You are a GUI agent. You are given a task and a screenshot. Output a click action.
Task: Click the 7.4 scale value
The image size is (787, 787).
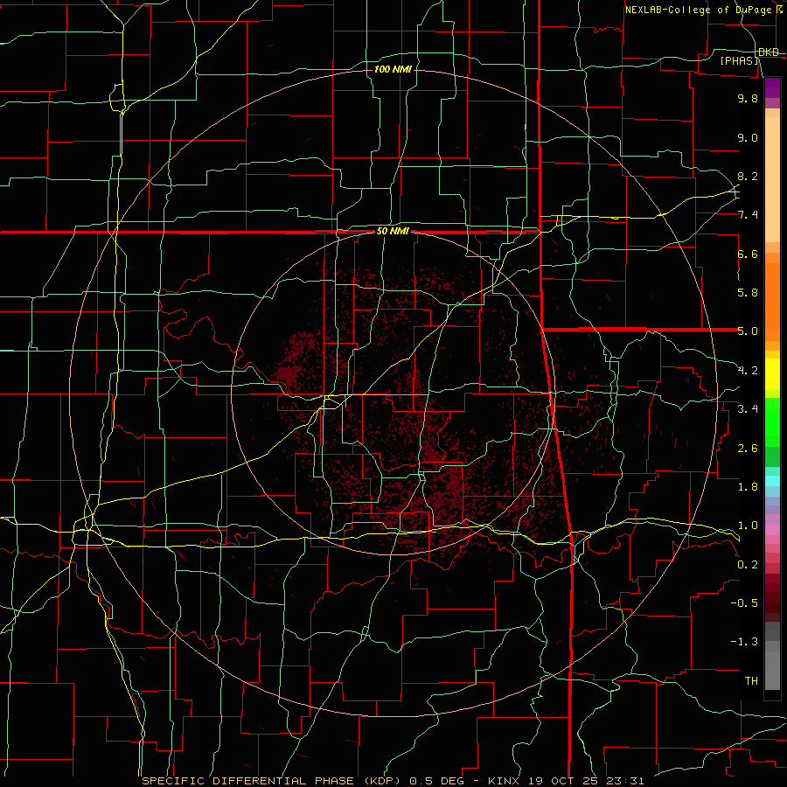pyautogui.click(x=748, y=215)
